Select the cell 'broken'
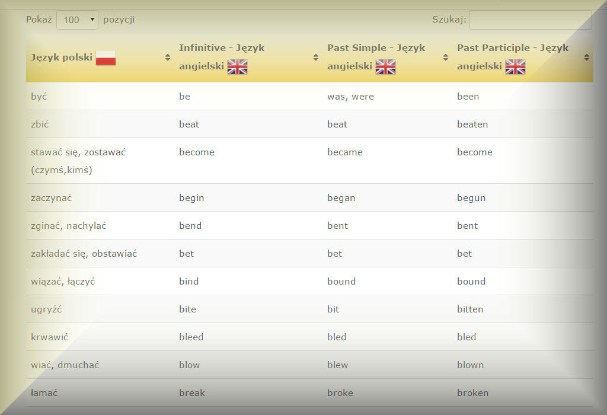Viewport: 607px width, 415px height. pos(523,393)
